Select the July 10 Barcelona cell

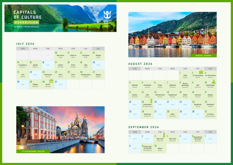61,55
